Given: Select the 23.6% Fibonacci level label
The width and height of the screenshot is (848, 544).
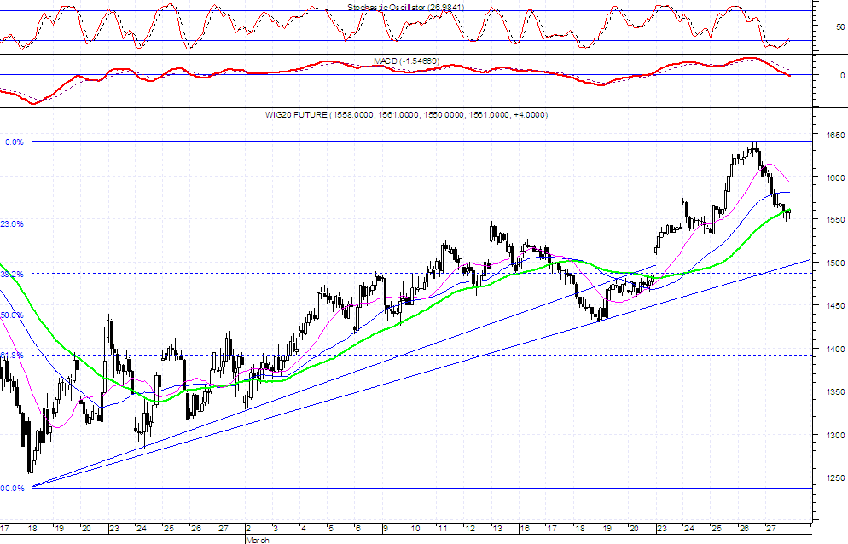Looking at the screenshot, I should click(x=12, y=224).
